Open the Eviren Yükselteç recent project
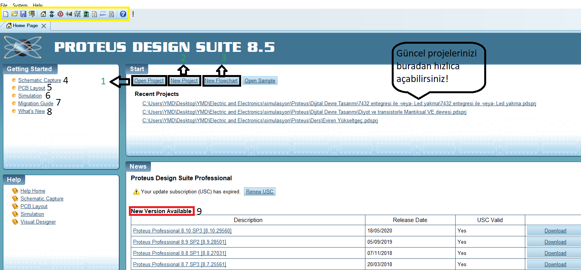The height and width of the screenshot is (270, 581). click(x=260, y=121)
